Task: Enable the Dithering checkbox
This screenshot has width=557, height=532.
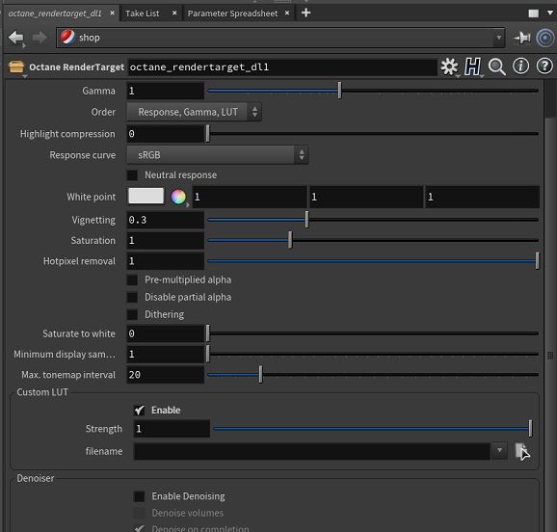Action: (132, 314)
